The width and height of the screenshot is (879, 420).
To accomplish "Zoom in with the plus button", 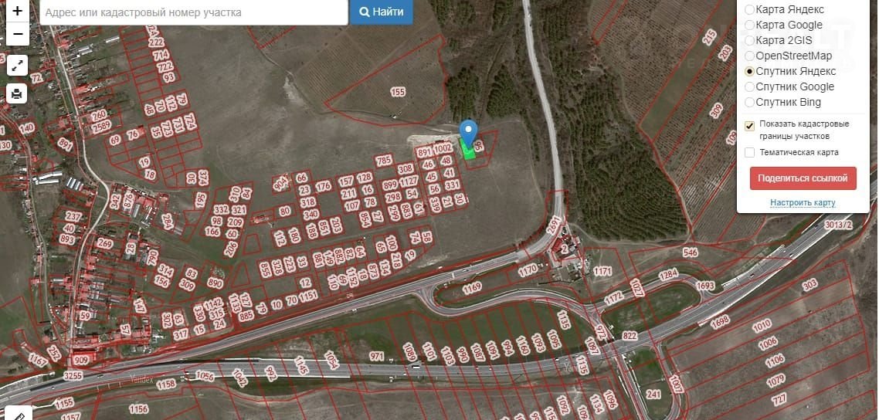I will (17, 11).
